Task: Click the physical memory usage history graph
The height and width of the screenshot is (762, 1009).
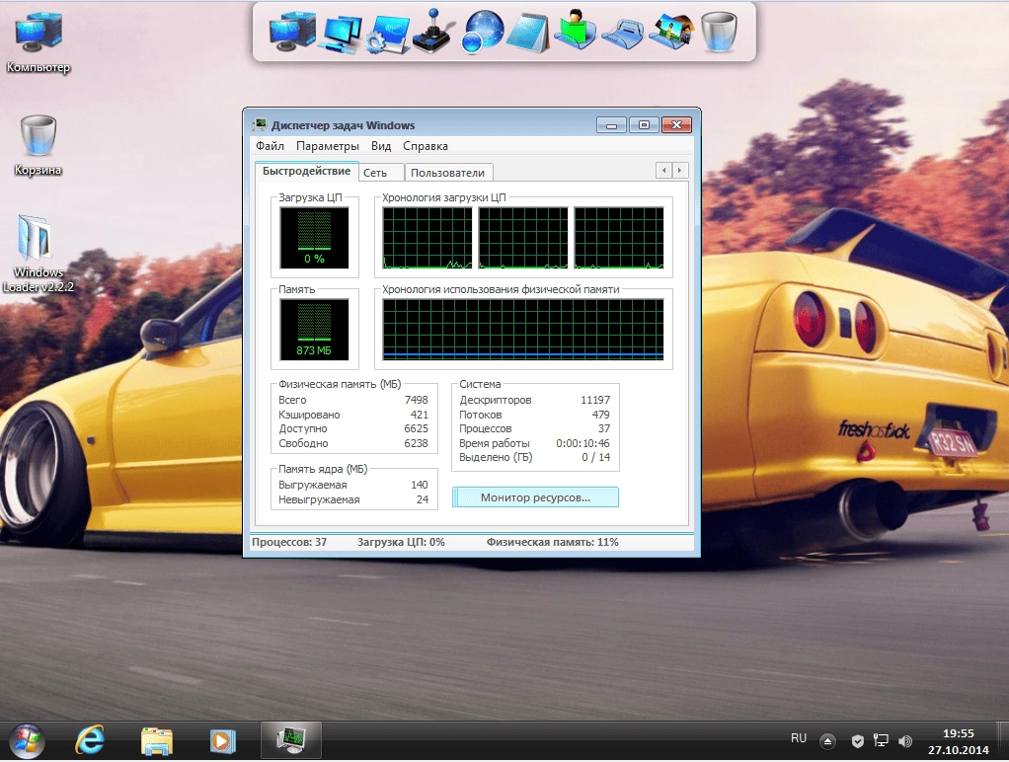Action: 523,330
